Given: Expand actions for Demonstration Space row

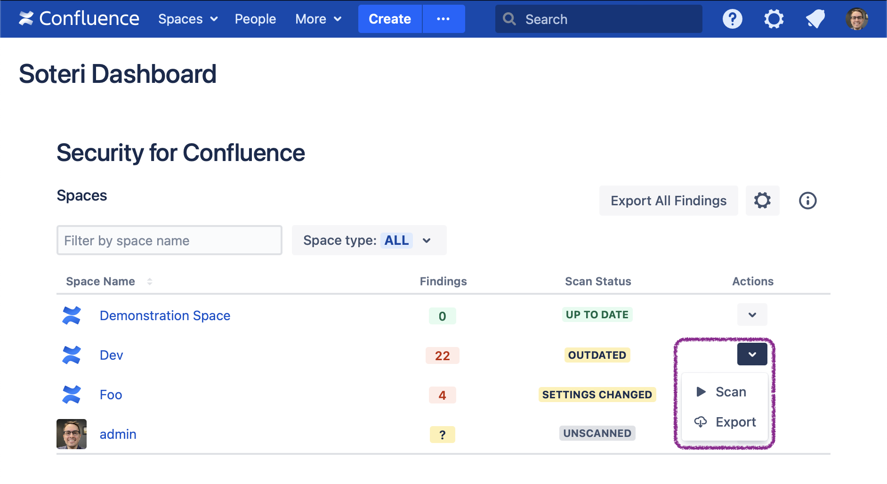Looking at the screenshot, I should 752,315.
